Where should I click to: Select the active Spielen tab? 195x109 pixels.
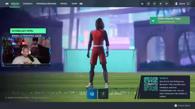tap(15, 4)
